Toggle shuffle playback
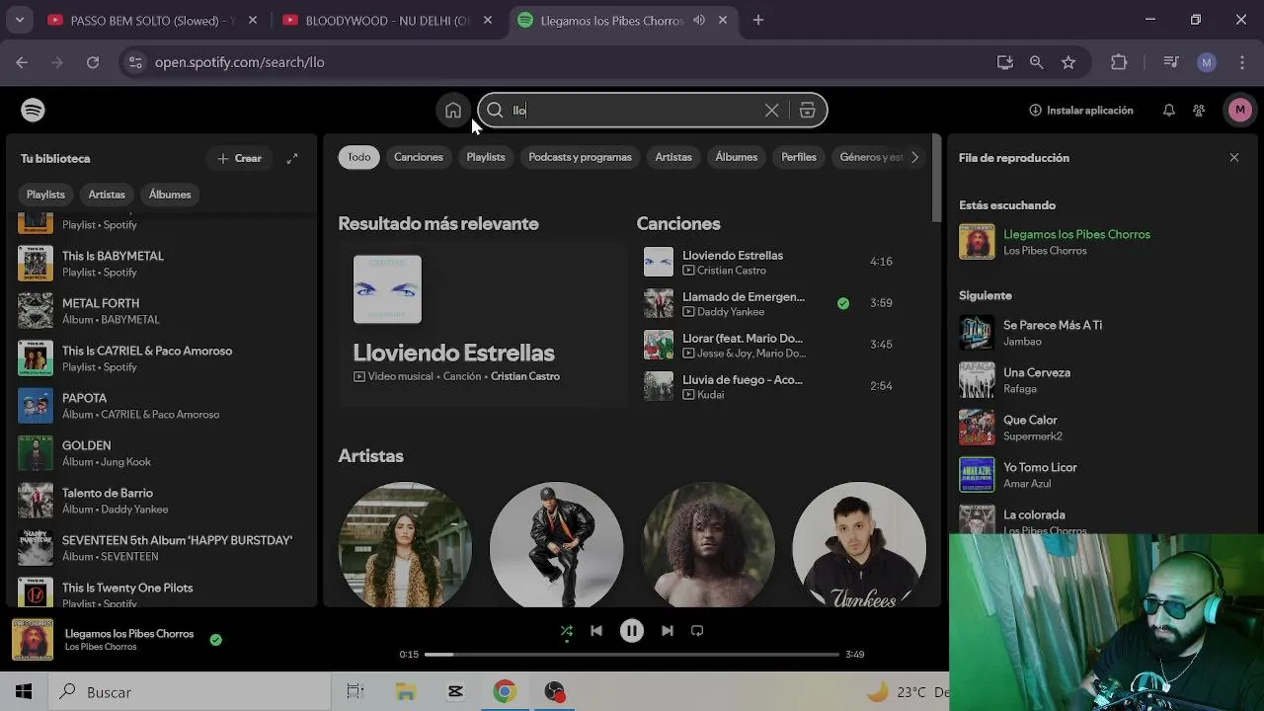Viewport: 1264px width, 711px height. [566, 630]
